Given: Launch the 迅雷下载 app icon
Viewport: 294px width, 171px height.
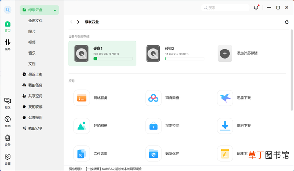Looking at the screenshot, I should coord(225,98).
